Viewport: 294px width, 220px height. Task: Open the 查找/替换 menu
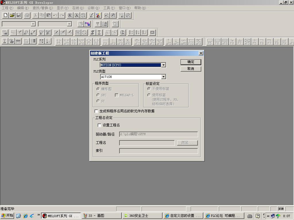[x=43, y=8]
